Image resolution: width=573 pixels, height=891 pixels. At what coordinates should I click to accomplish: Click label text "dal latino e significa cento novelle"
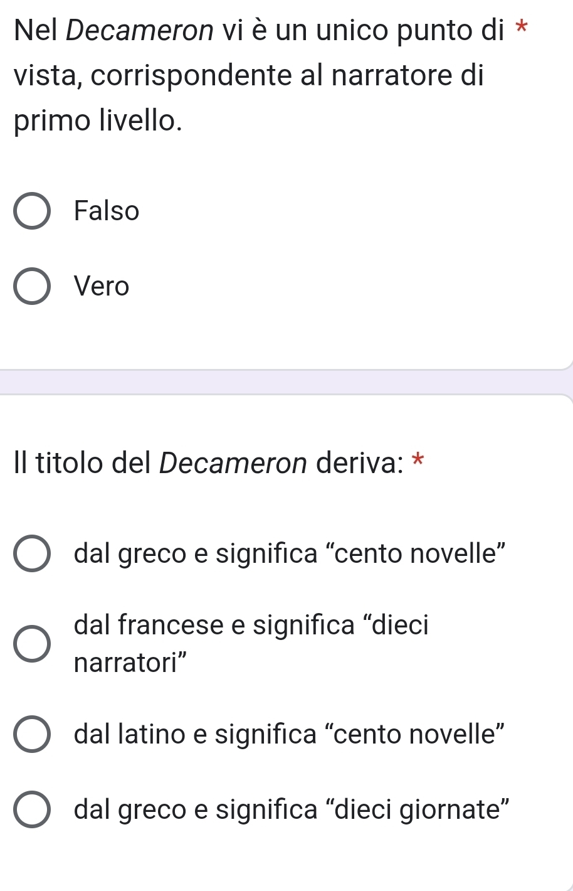pyautogui.click(x=290, y=734)
